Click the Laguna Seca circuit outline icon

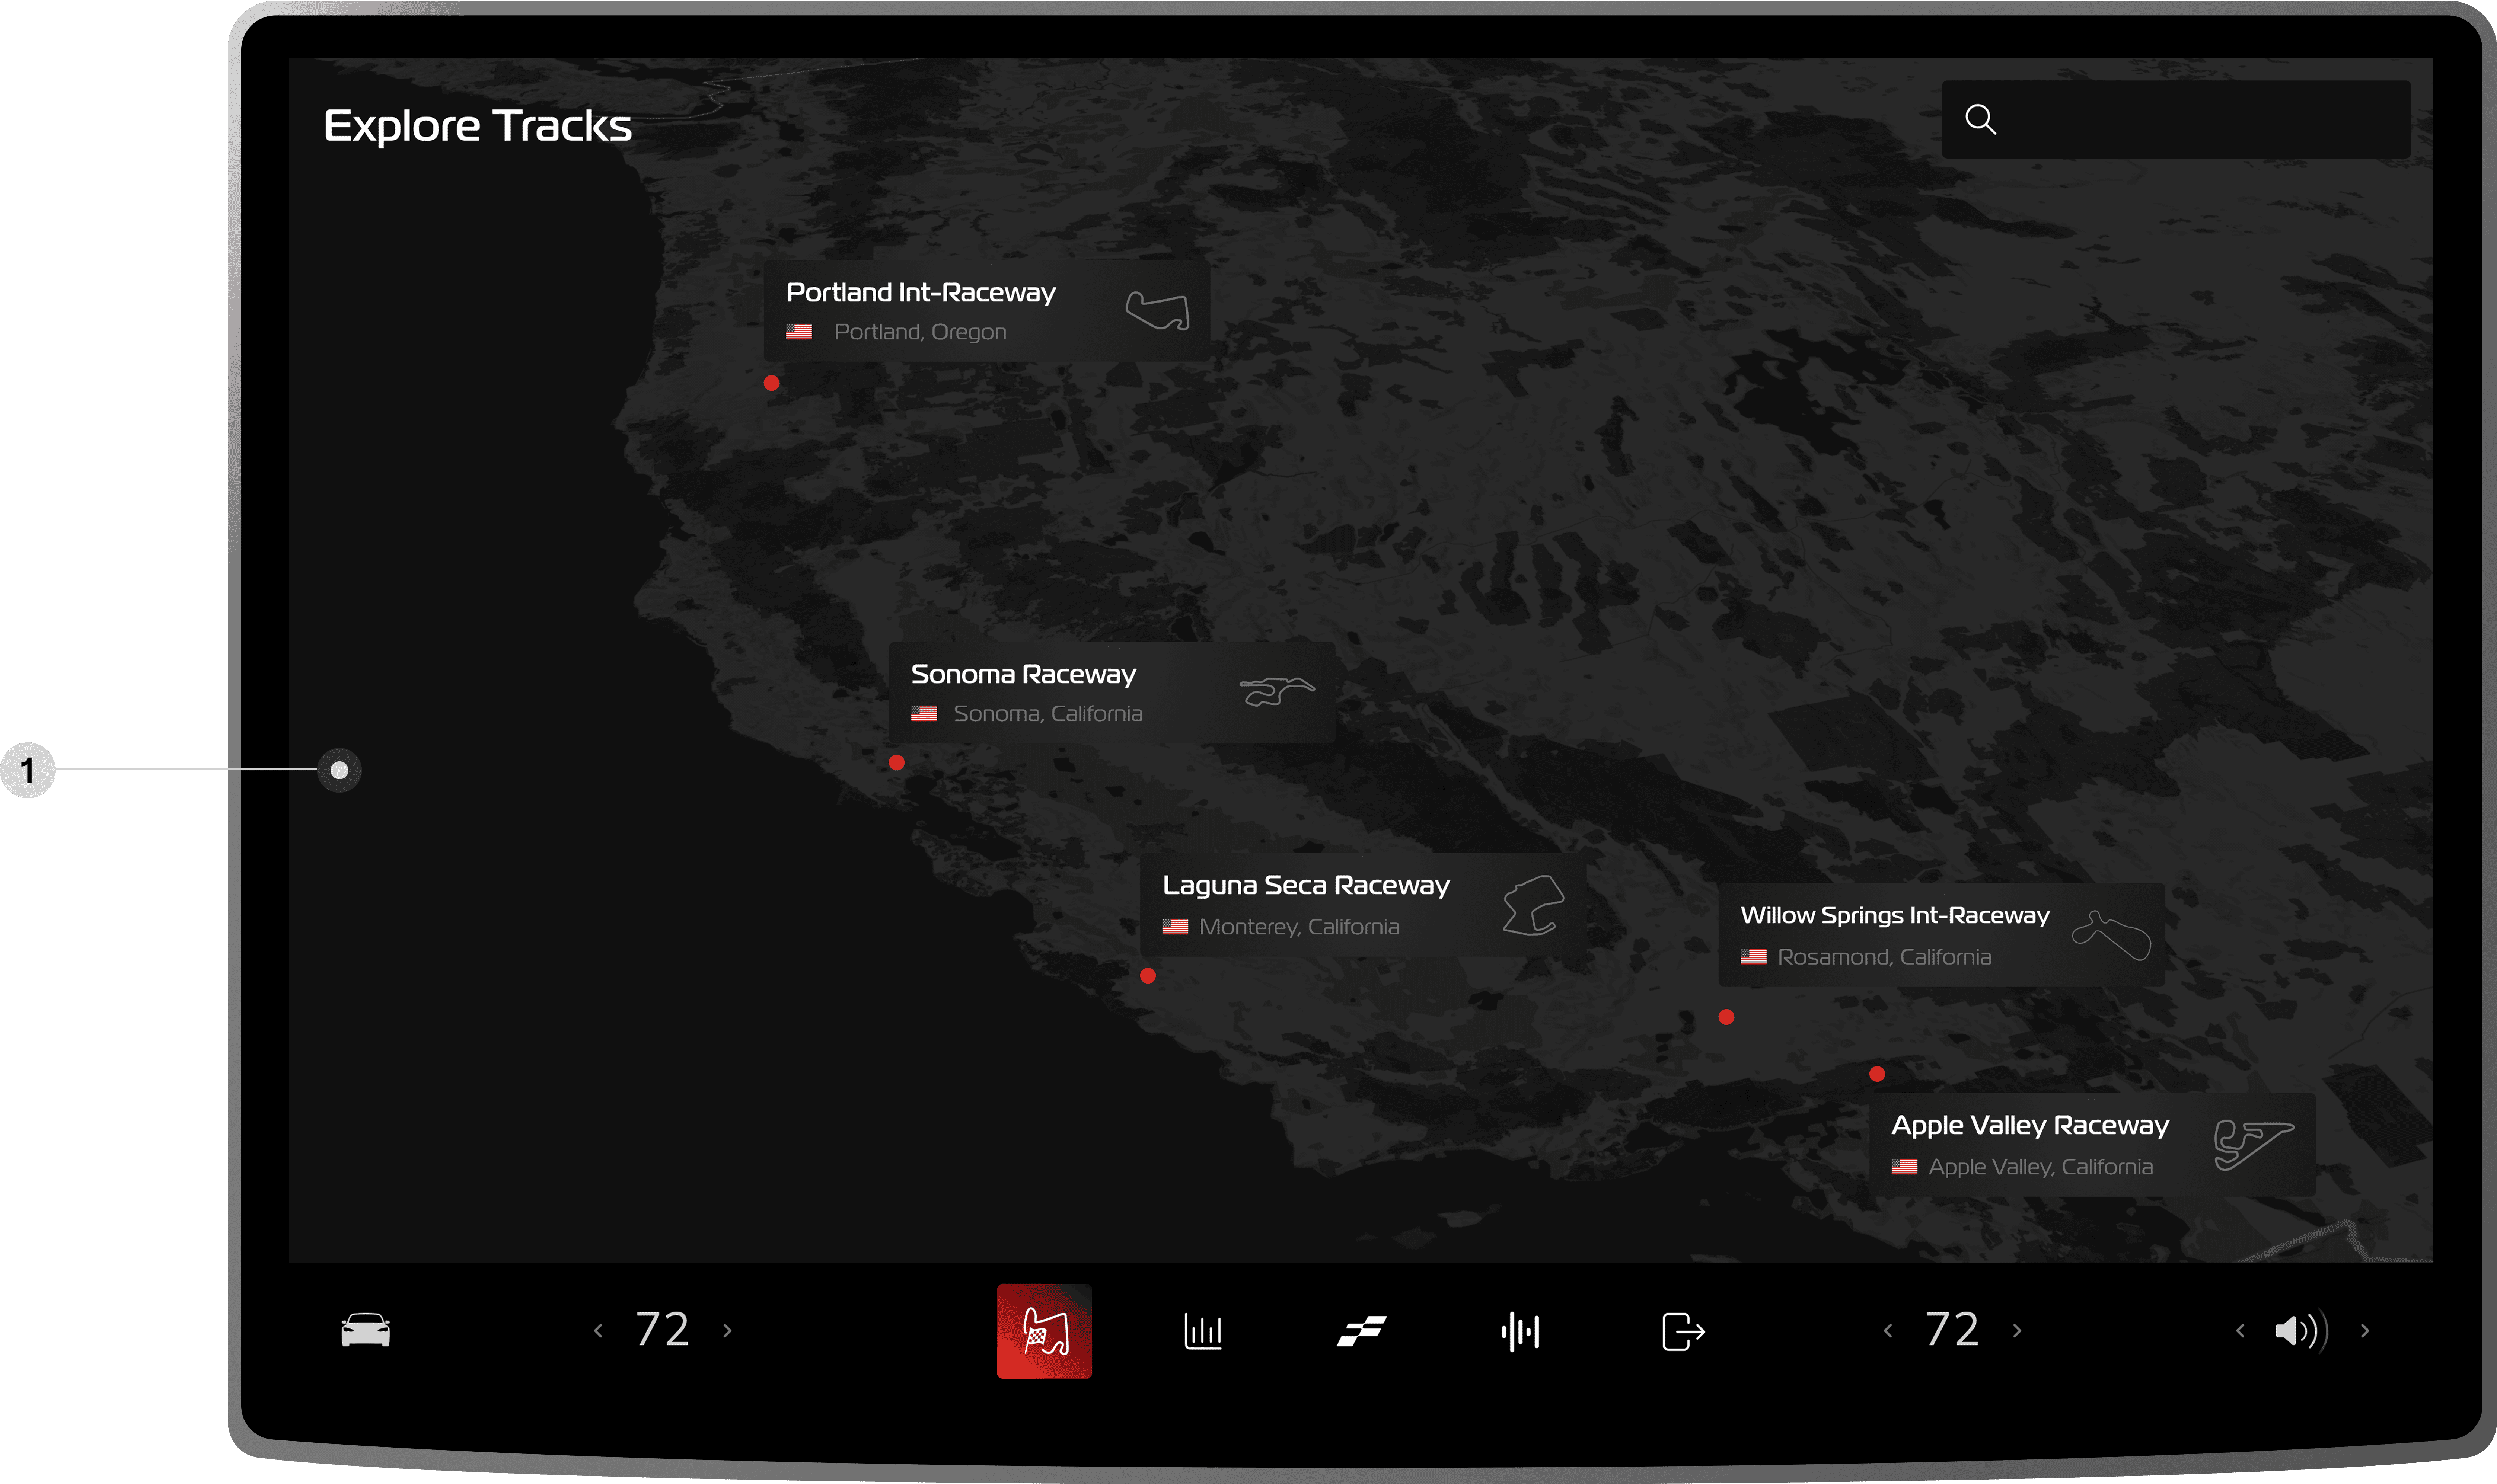(x=1534, y=905)
